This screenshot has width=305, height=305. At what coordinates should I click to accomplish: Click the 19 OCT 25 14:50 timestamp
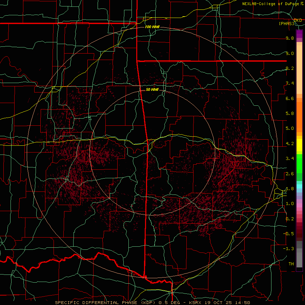point(227,303)
